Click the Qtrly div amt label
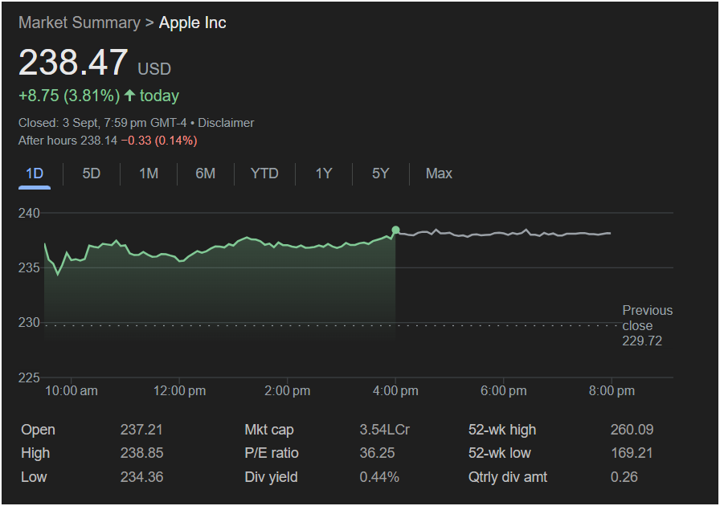 (508, 477)
